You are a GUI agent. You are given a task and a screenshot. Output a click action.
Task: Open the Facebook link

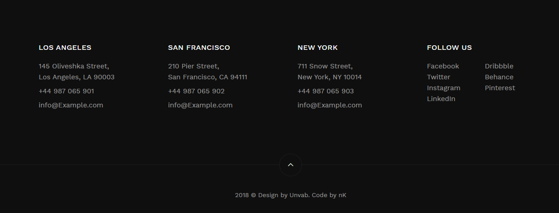443,66
